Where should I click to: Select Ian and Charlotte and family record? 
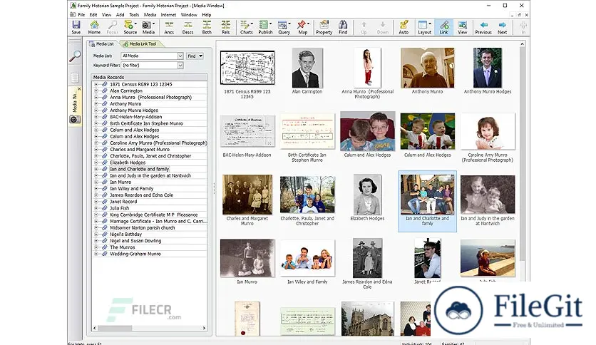140,169
